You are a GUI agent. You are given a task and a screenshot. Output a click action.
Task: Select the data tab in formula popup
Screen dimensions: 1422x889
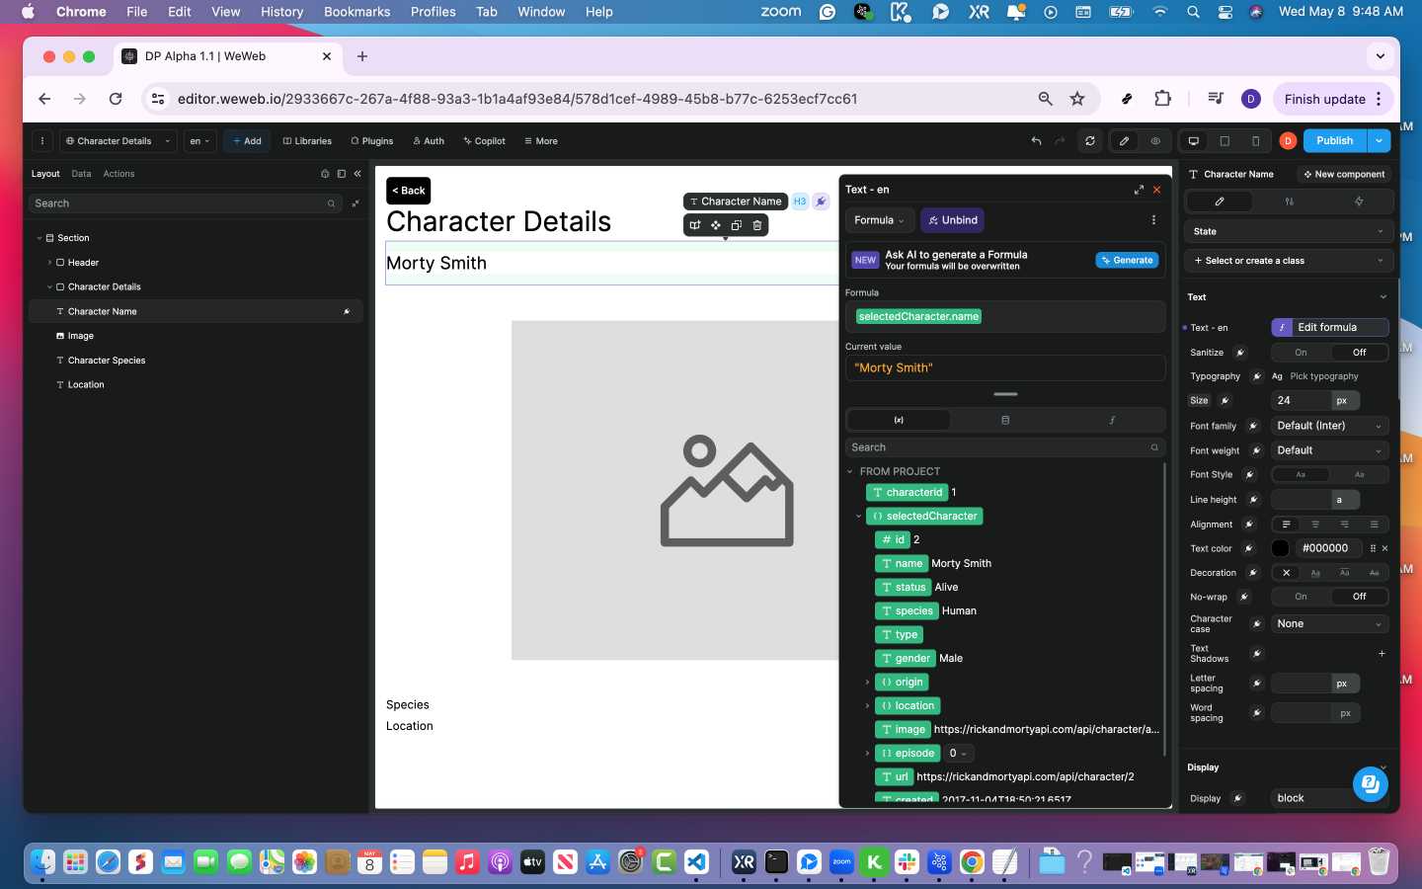tap(1005, 420)
